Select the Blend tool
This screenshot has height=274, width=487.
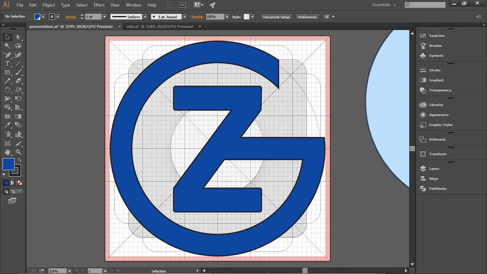tap(18, 125)
